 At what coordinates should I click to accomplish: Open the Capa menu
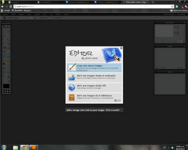[x=29, y=14]
